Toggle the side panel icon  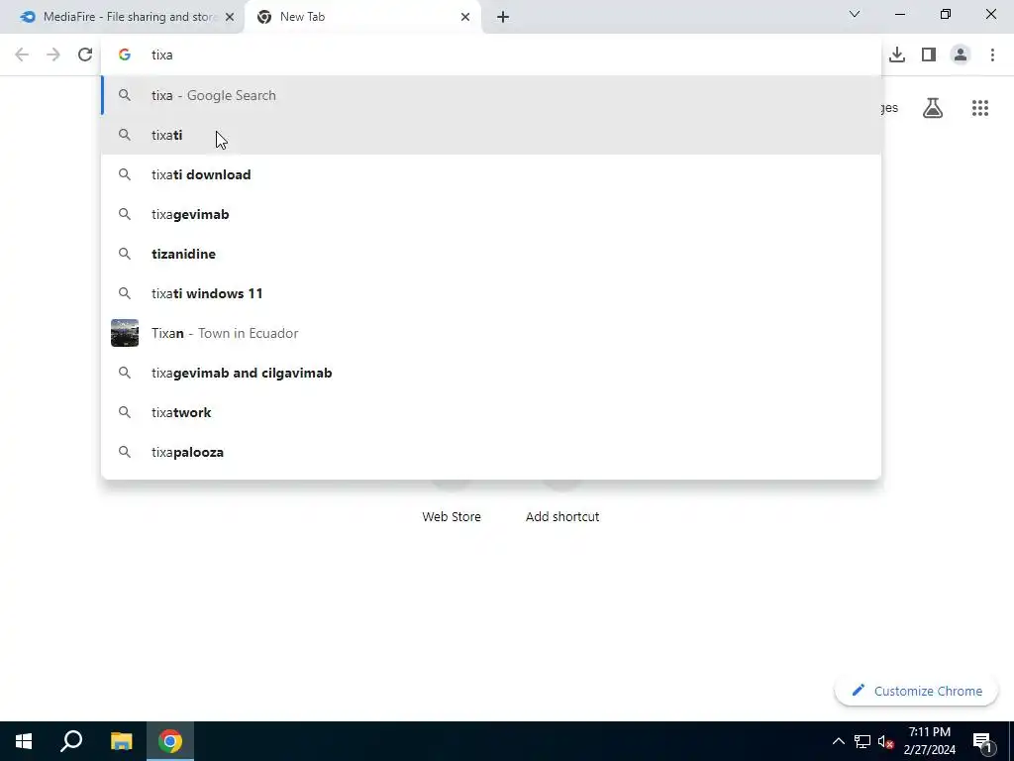click(929, 54)
